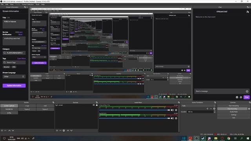Viewport: 251px width, 141px height.
Task: Move the selected scene down
Action: pyautogui.click(x=13, y=130)
